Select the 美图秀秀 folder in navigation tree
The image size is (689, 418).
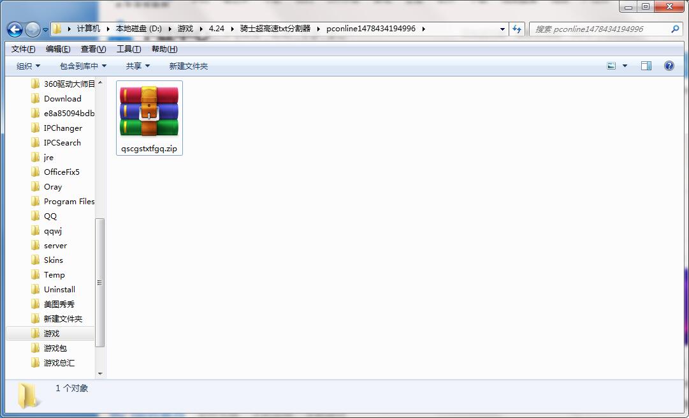tap(59, 304)
